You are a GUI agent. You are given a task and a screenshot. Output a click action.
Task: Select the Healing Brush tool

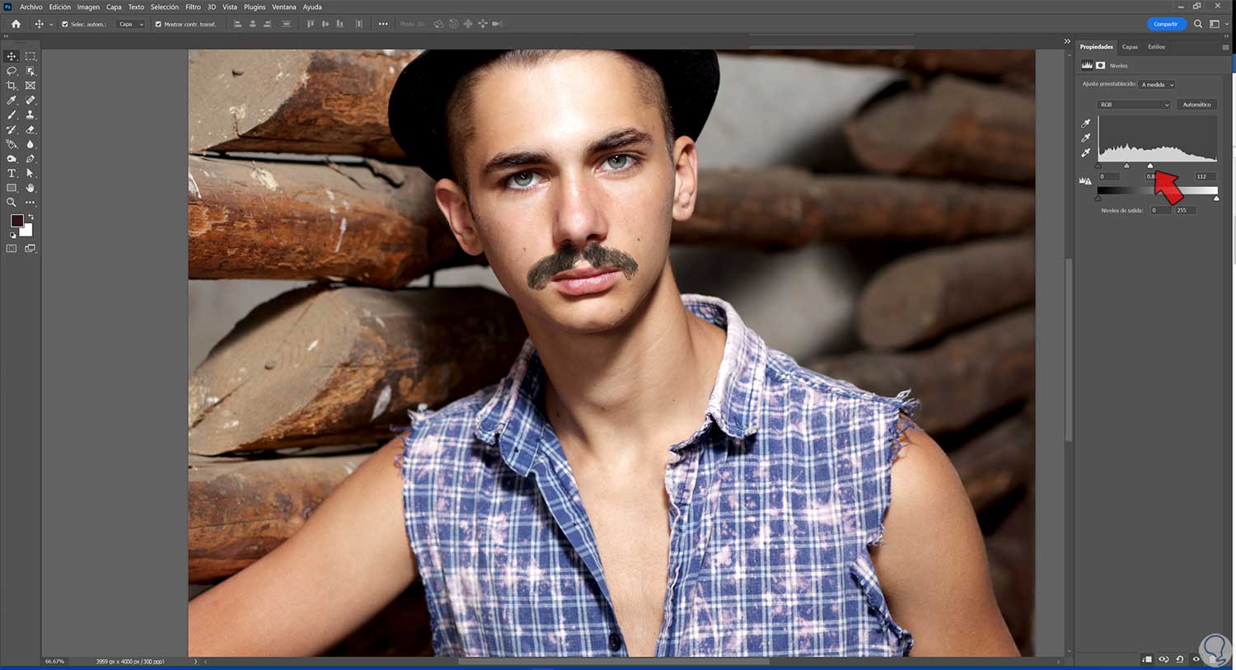[31, 101]
